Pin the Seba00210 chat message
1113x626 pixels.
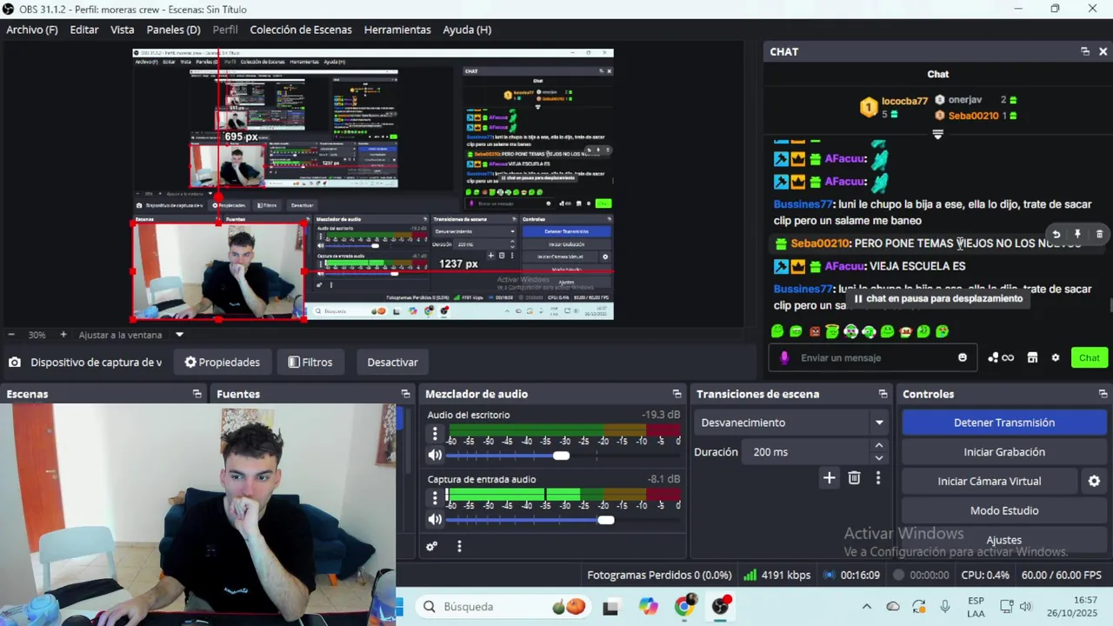[1077, 234]
